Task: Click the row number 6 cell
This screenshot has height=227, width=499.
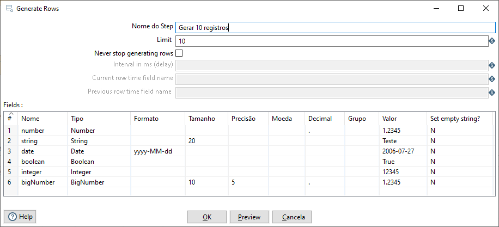Action: [x=11, y=182]
